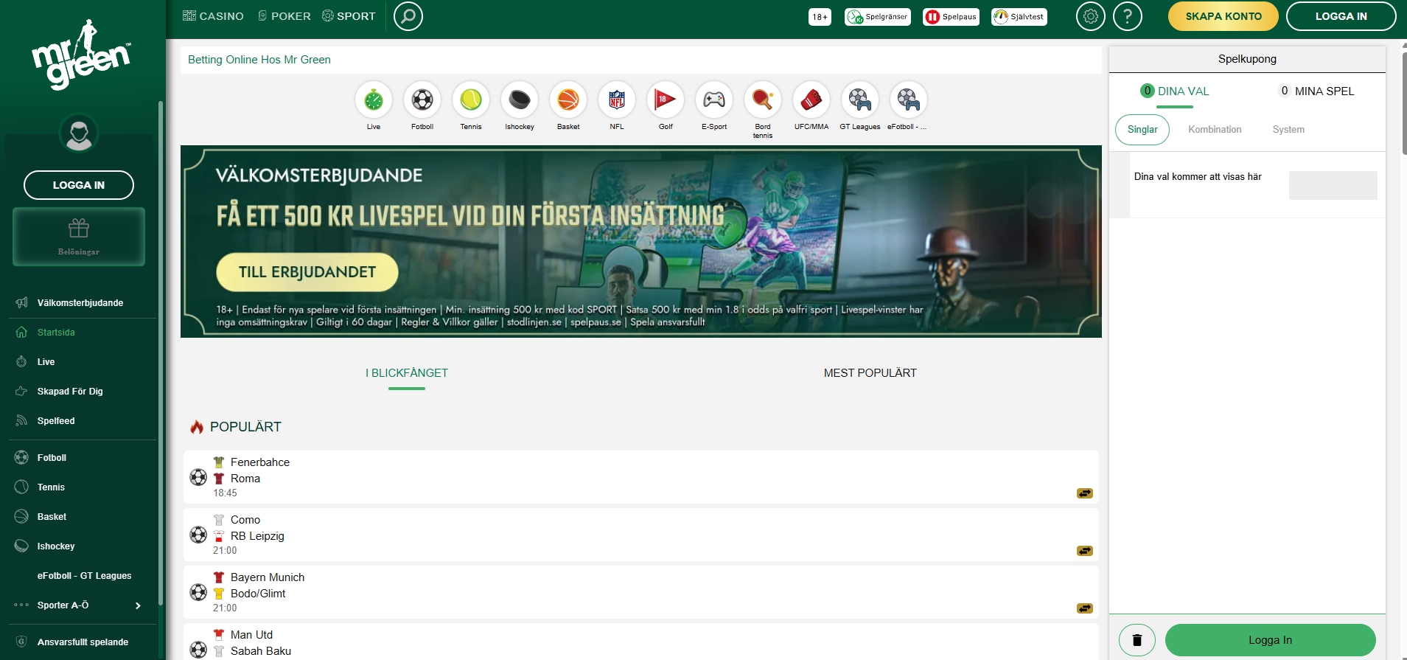1407x660 pixels.
Task: Open Ishockey in sidebar
Action: click(56, 546)
